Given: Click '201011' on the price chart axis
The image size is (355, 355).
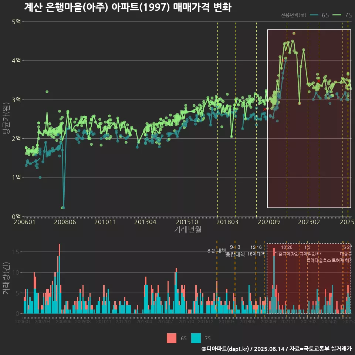Looking at the screenshot, I should 105,222.
